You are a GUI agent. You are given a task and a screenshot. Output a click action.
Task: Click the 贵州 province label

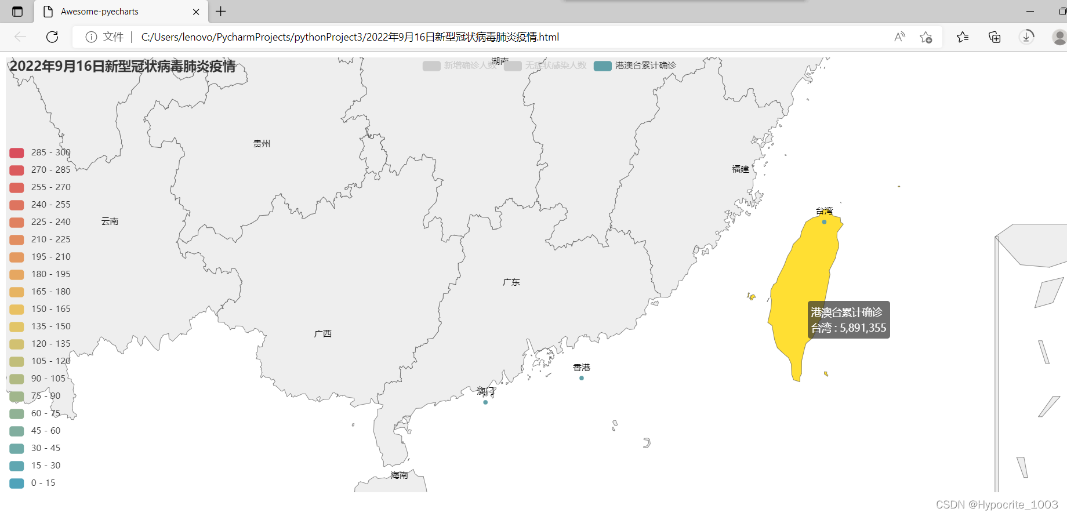click(262, 144)
